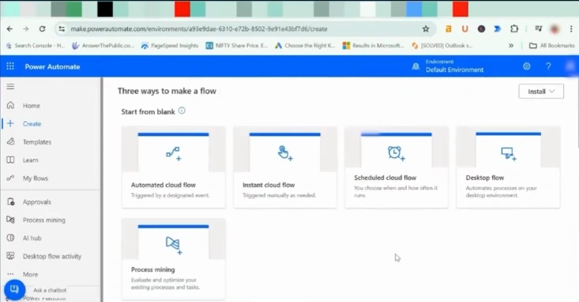Select Create in the sidebar
This screenshot has height=302, width=579.
pos(32,124)
